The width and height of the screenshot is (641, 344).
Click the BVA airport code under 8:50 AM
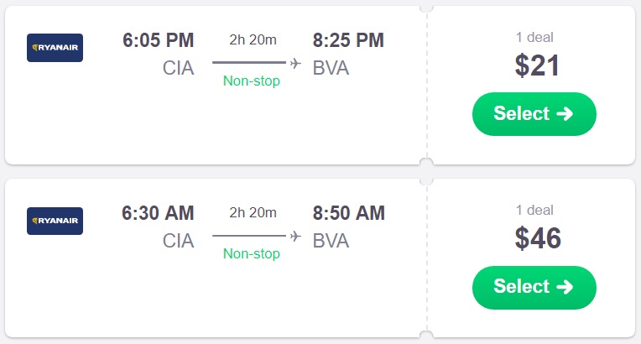331,242
